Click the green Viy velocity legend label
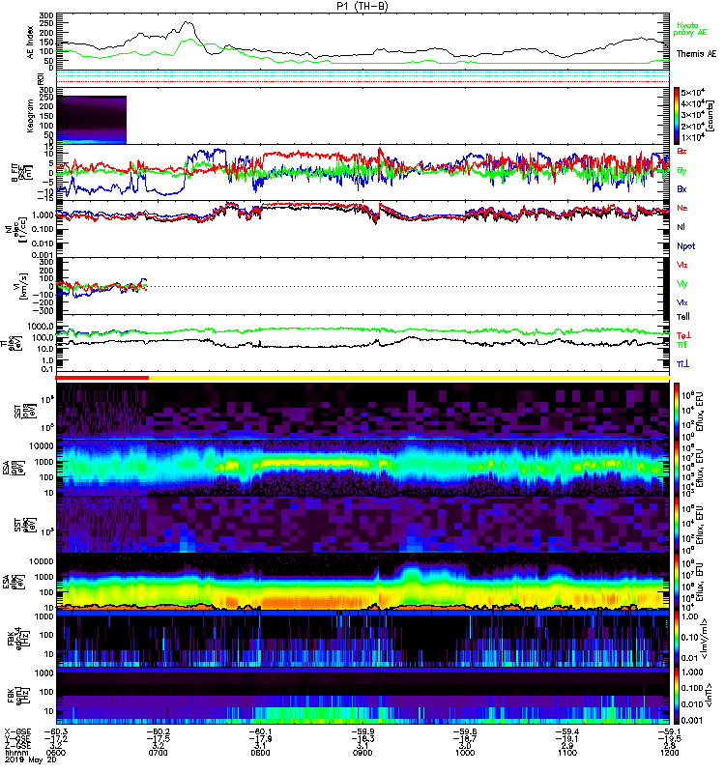Viewport: 725px width, 773px height. [681, 284]
